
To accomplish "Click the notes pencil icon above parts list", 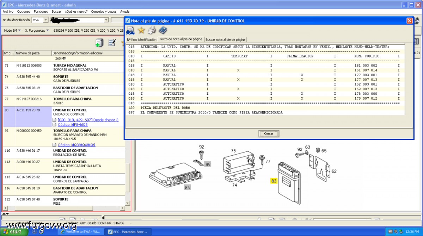I will [112, 43].
